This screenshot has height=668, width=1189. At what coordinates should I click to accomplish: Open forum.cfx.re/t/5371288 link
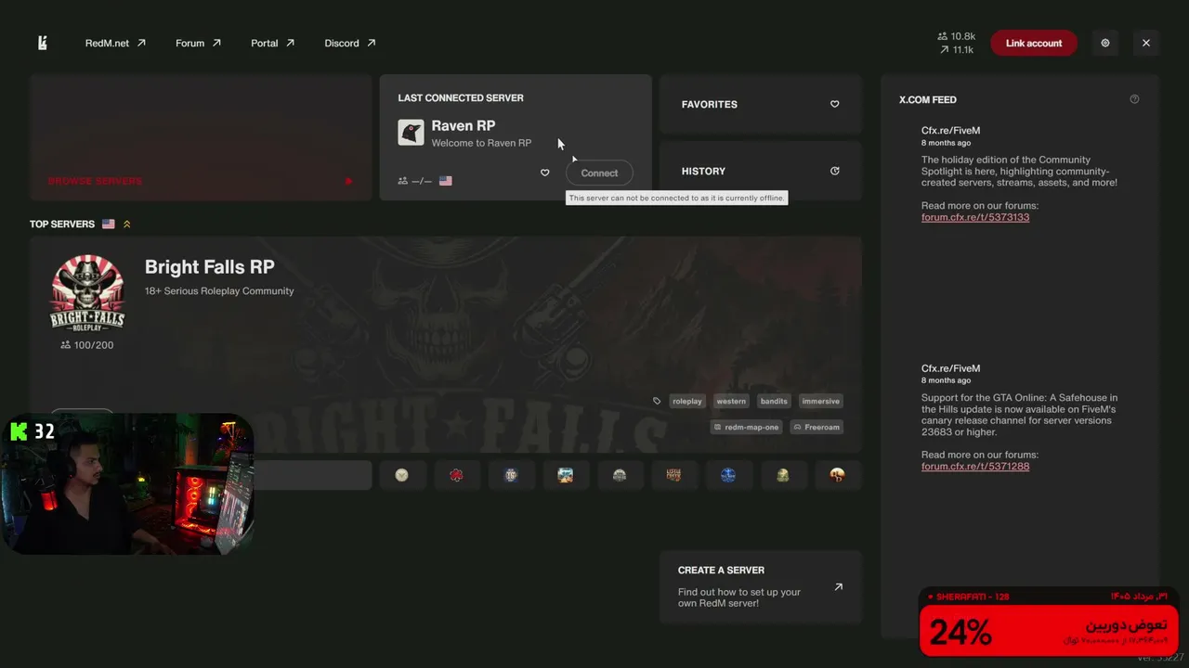[x=975, y=466]
